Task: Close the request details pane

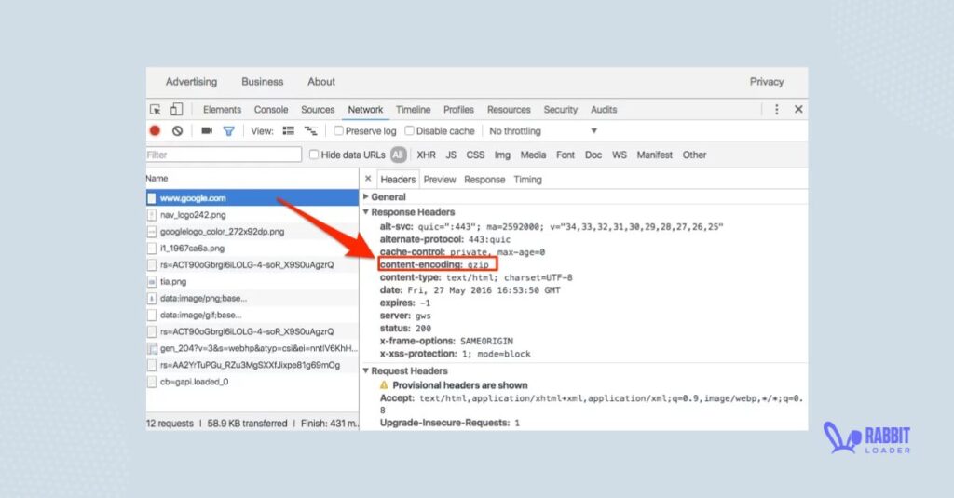Action: pyautogui.click(x=368, y=179)
